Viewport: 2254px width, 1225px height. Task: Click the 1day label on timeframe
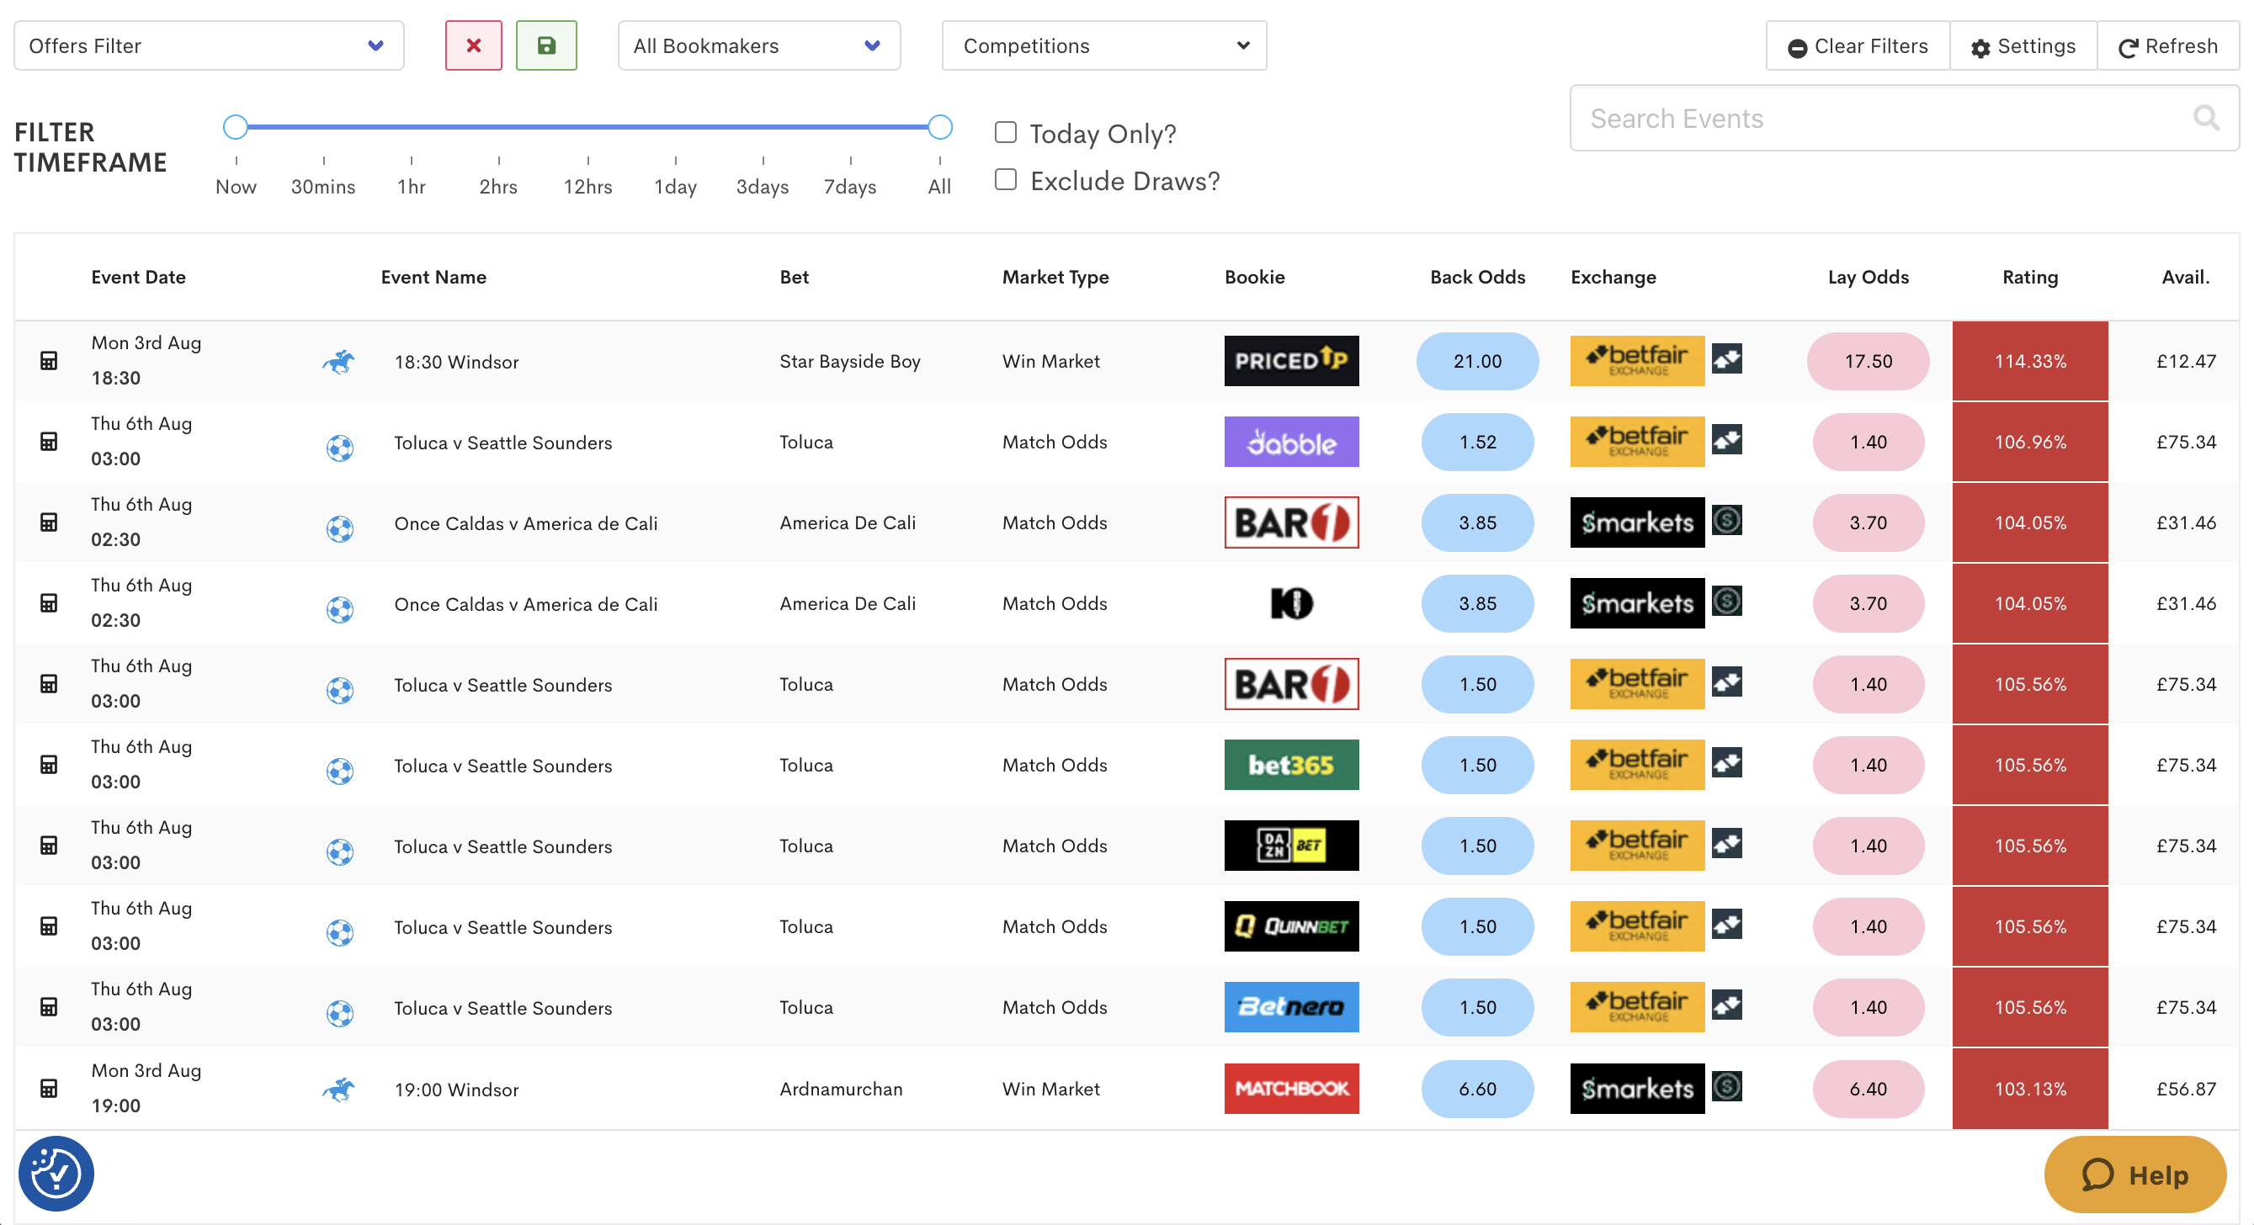676,187
